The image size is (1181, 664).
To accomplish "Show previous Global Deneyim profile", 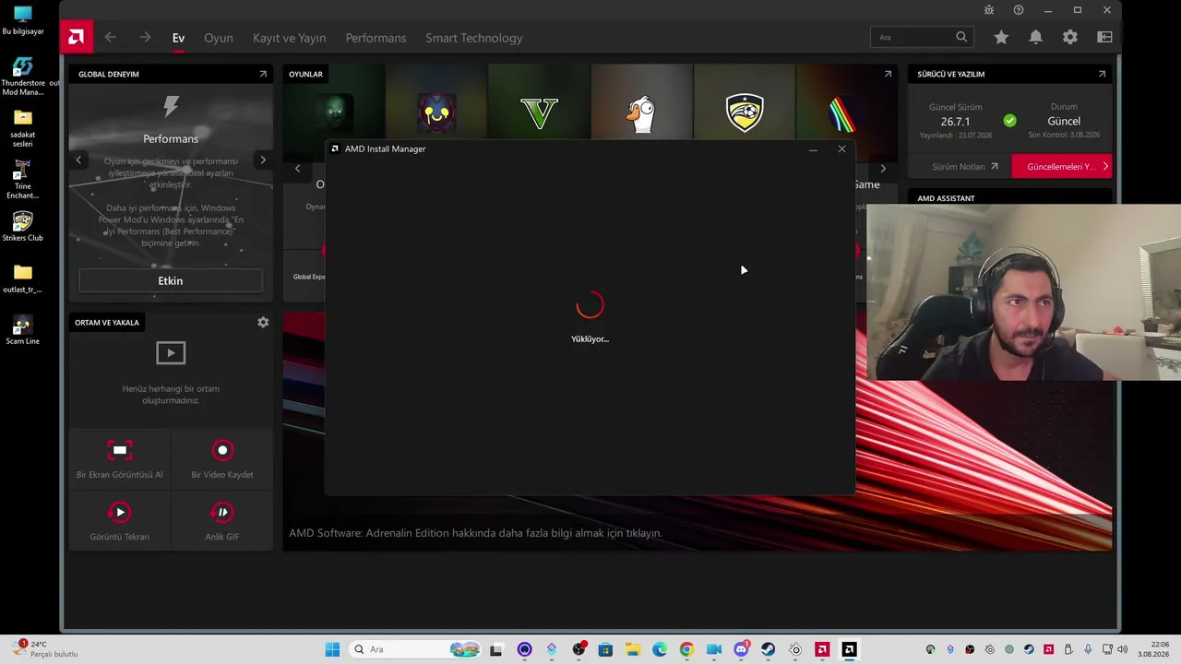I will click(78, 160).
